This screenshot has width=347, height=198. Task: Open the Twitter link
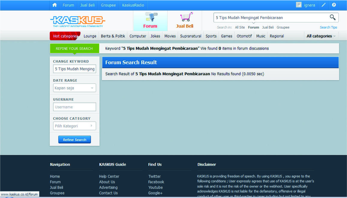(x=154, y=176)
